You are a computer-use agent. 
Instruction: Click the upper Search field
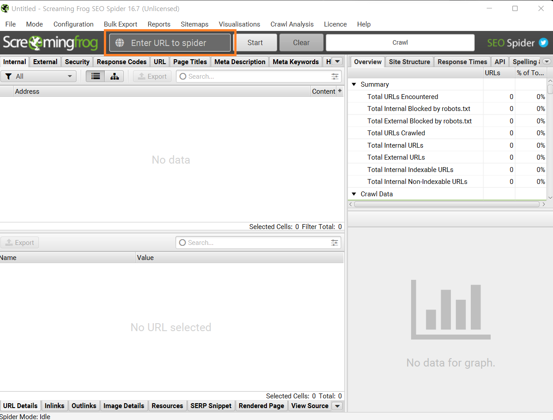[259, 76]
